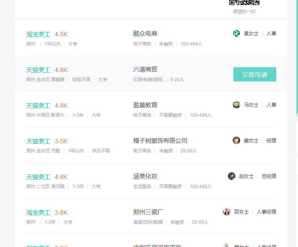This screenshot has height=247, width=298.
Task: Open the 天猫美工 3-5K job title
Action: pyautogui.click(x=38, y=141)
